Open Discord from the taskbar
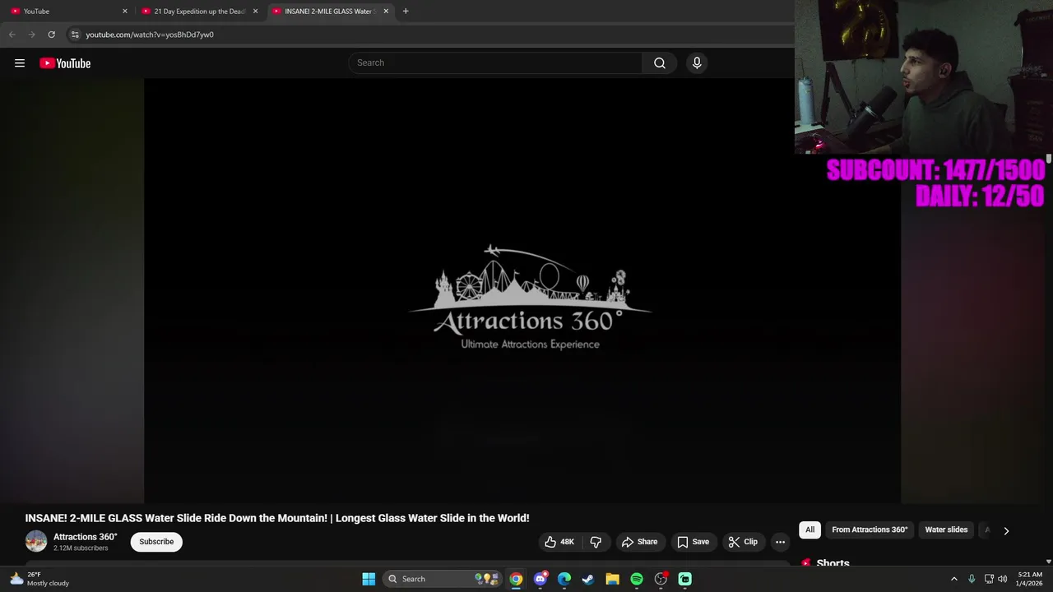 click(x=540, y=579)
